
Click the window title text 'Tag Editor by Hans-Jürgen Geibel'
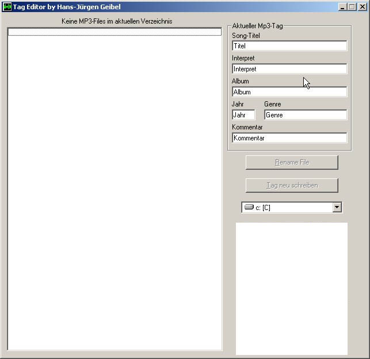coord(67,7)
